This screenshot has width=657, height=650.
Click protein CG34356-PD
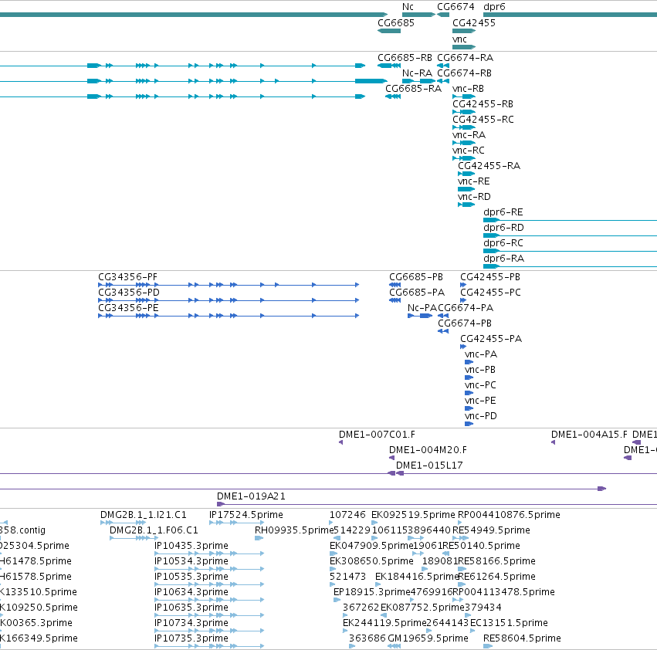coord(129,292)
